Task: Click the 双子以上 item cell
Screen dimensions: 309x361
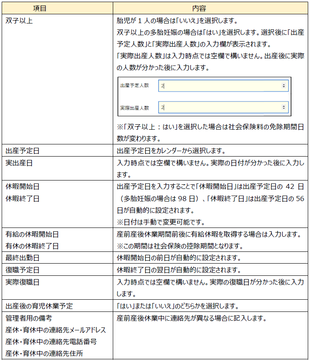Action: click(19, 20)
